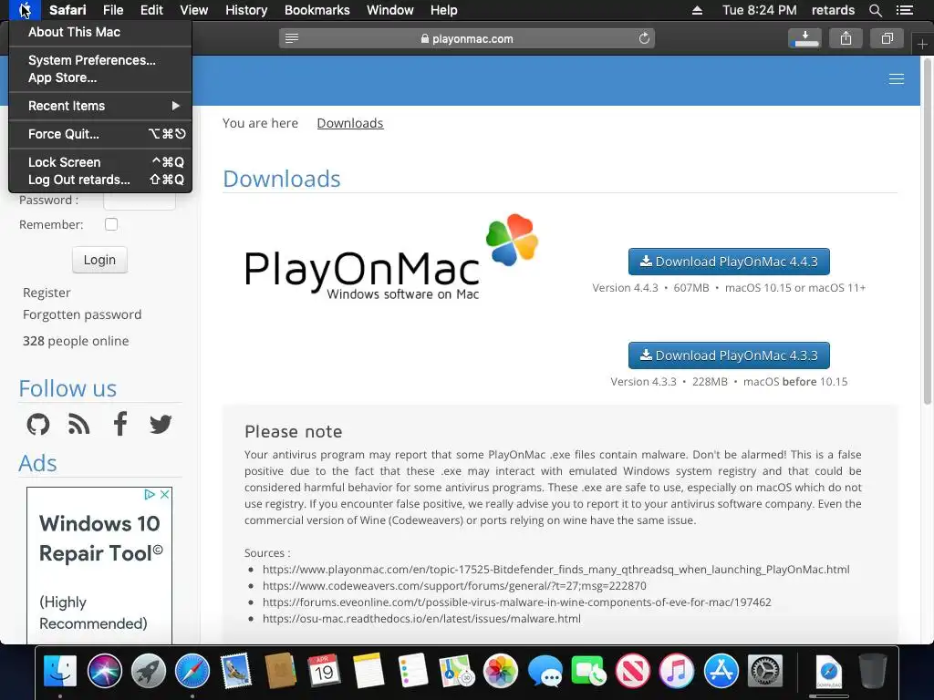Add a new tab with plus button
934x700 pixels.
pos(922,44)
